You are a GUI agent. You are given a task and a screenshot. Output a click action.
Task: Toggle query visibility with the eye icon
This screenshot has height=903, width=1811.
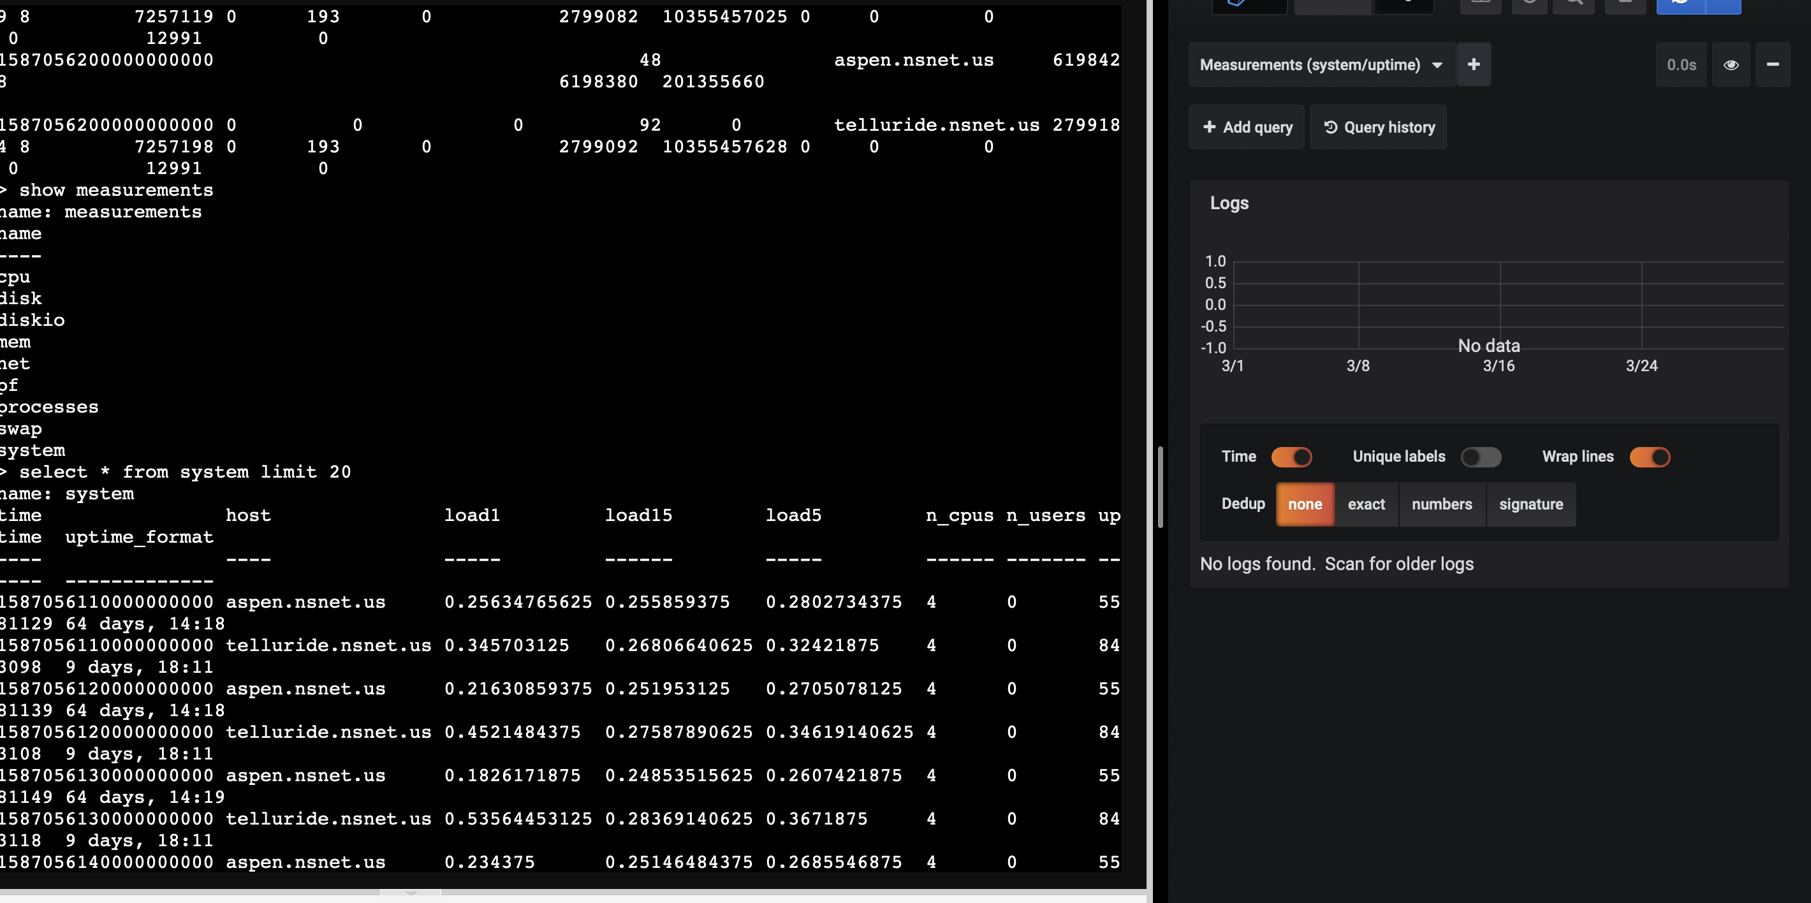coord(1731,64)
